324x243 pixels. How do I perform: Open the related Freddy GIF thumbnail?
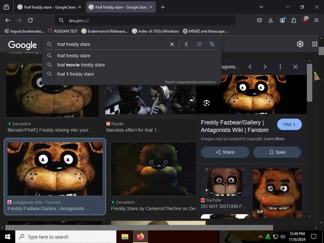point(277,193)
